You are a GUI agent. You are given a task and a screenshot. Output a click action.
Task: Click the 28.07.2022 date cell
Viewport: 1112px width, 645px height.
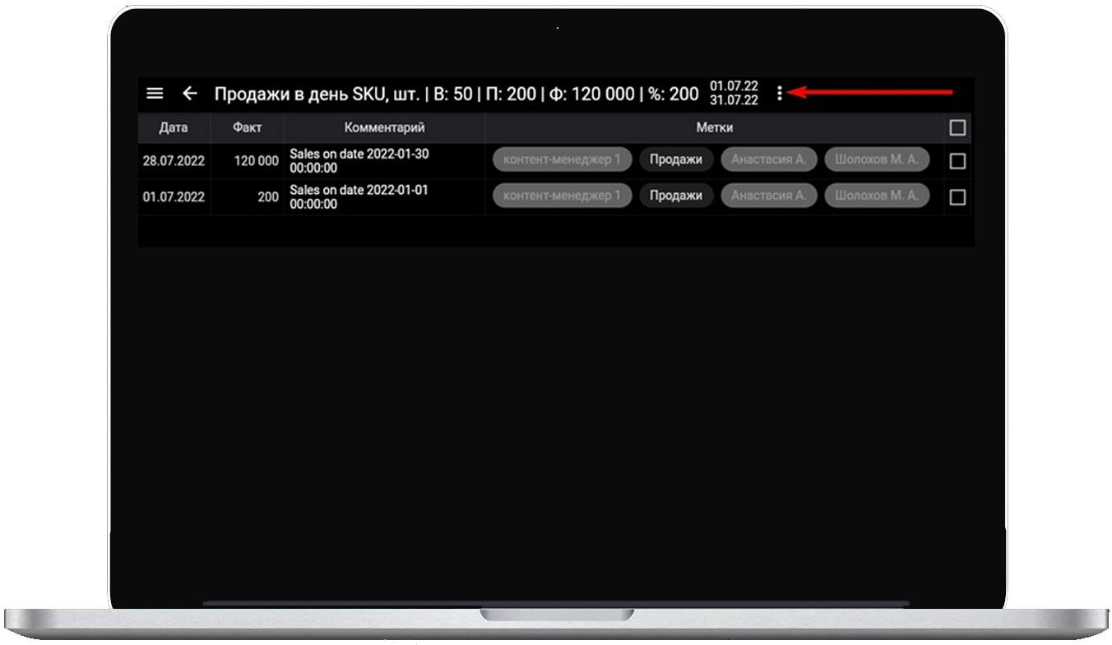174,161
